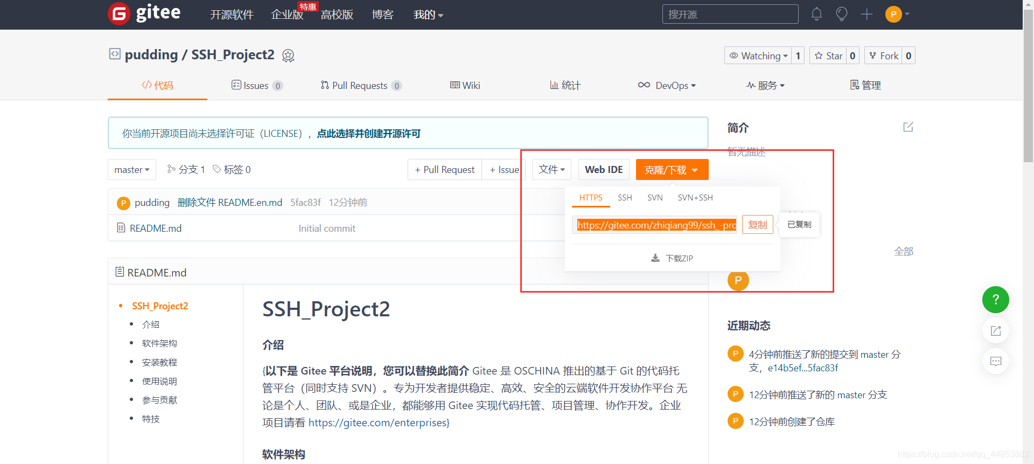Click 标签 0 tags link
This screenshot has height=464, width=1034.
[x=232, y=170]
